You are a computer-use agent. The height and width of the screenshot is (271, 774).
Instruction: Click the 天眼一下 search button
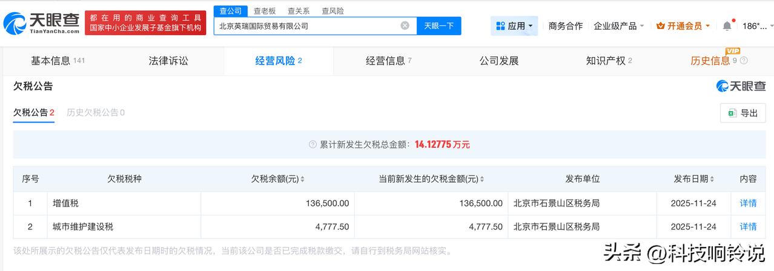pos(439,26)
